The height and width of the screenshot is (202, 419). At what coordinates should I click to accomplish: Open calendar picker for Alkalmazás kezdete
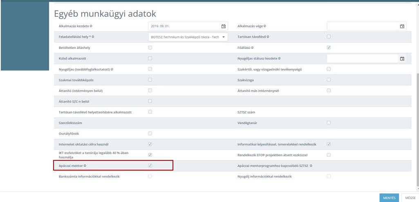[224, 26]
